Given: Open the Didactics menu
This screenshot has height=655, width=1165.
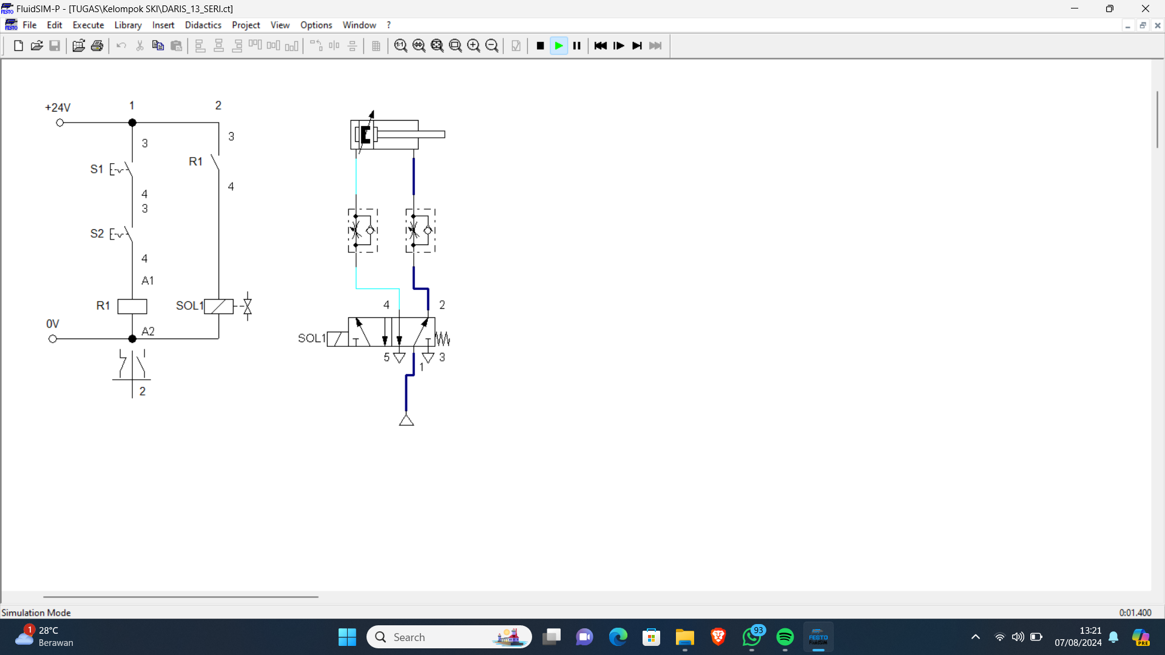Looking at the screenshot, I should (203, 25).
